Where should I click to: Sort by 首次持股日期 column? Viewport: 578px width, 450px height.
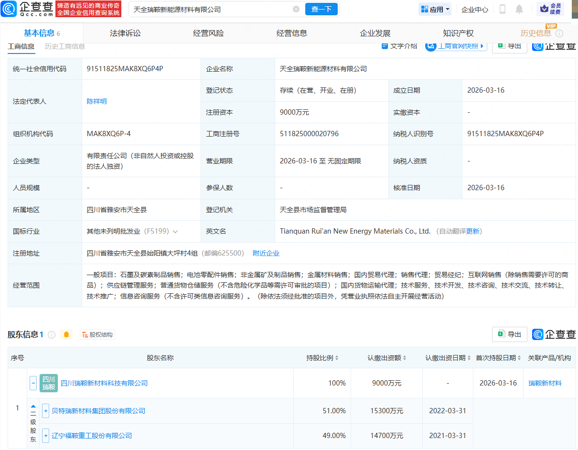pyautogui.click(x=518, y=358)
